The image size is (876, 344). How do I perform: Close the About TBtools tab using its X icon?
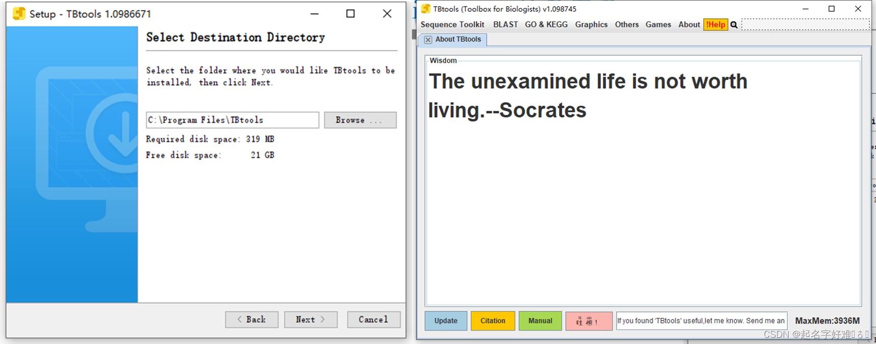428,40
